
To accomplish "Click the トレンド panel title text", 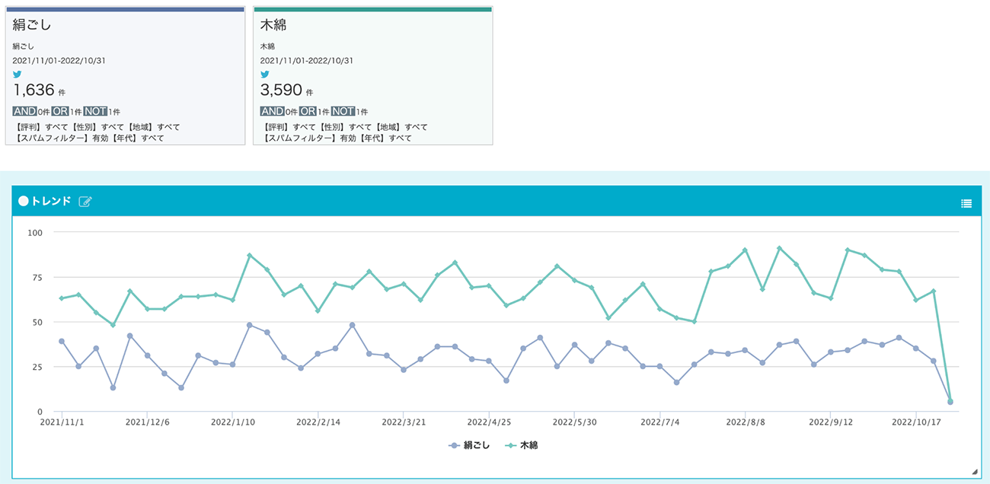I will coord(50,202).
